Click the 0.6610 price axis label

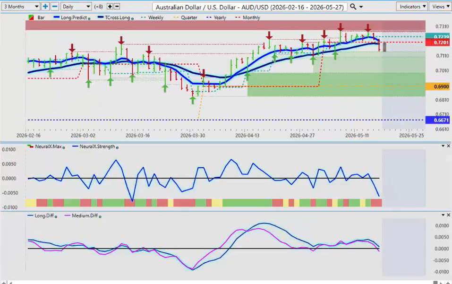point(442,129)
